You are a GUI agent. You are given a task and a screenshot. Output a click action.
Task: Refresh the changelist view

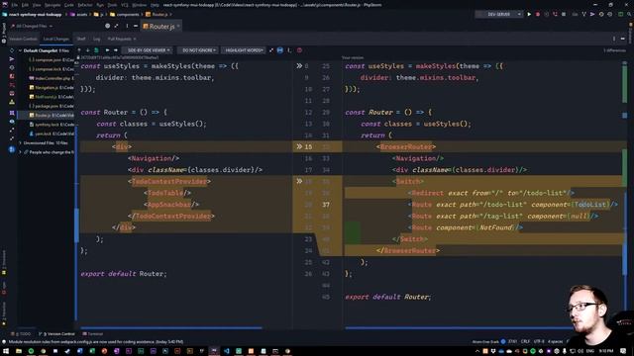[x=12, y=50]
